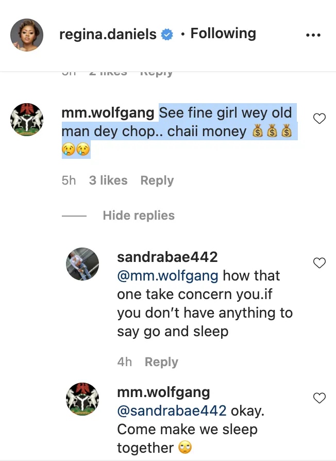Like sandrabae442's reply with heart icon
This screenshot has width=336, height=461.
coord(320,263)
